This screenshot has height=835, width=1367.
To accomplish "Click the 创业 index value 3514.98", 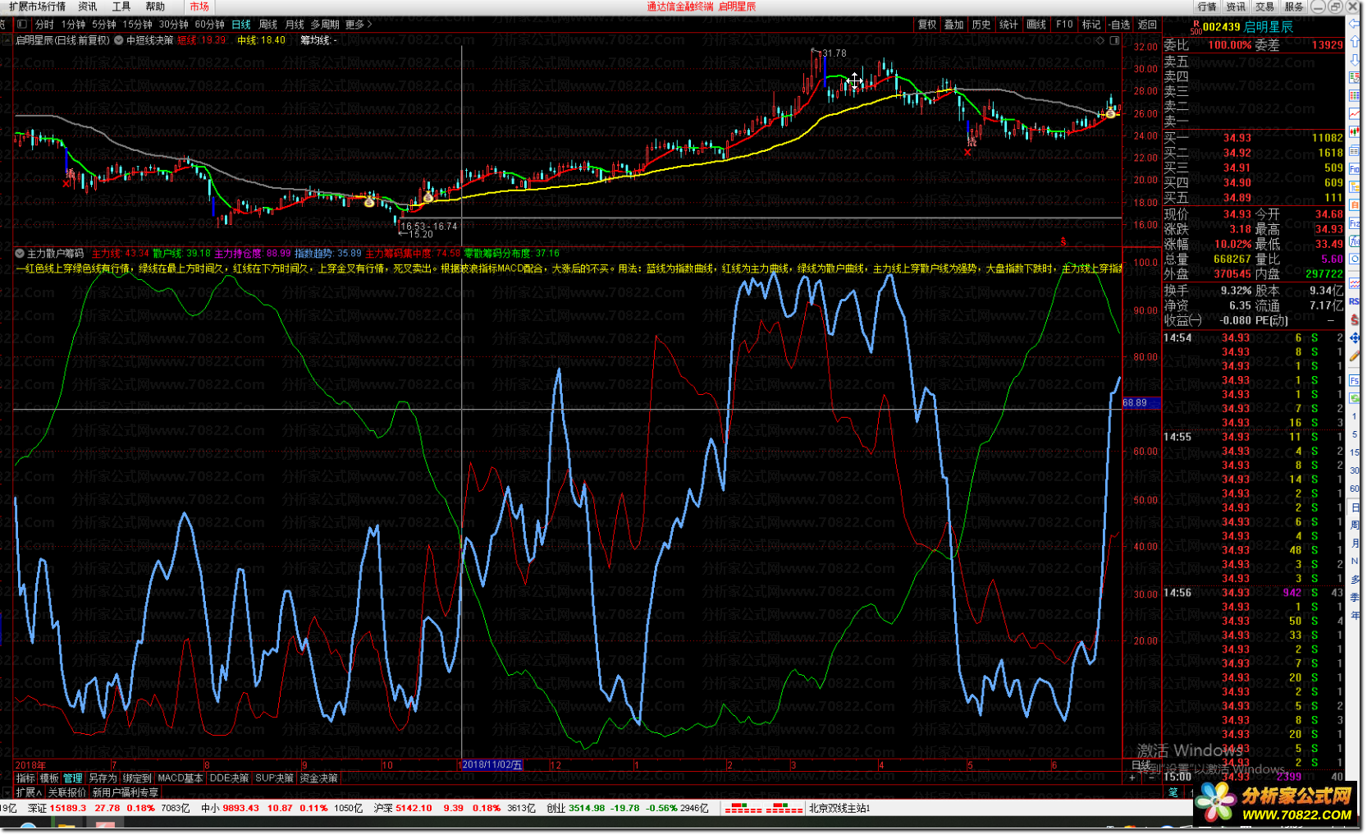I will click(x=587, y=809).
